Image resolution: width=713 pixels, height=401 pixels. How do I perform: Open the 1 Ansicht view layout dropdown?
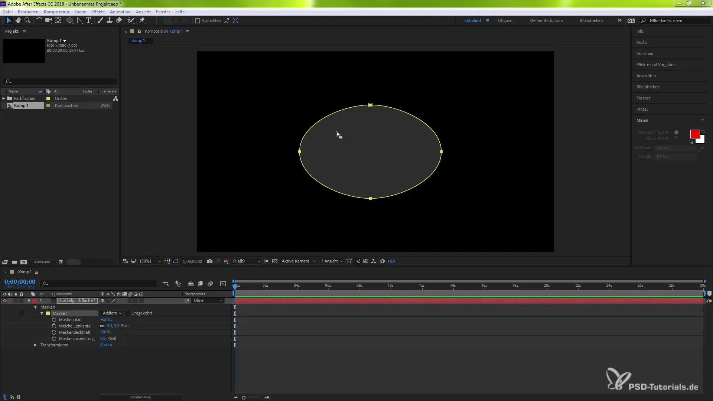[332, 261]
